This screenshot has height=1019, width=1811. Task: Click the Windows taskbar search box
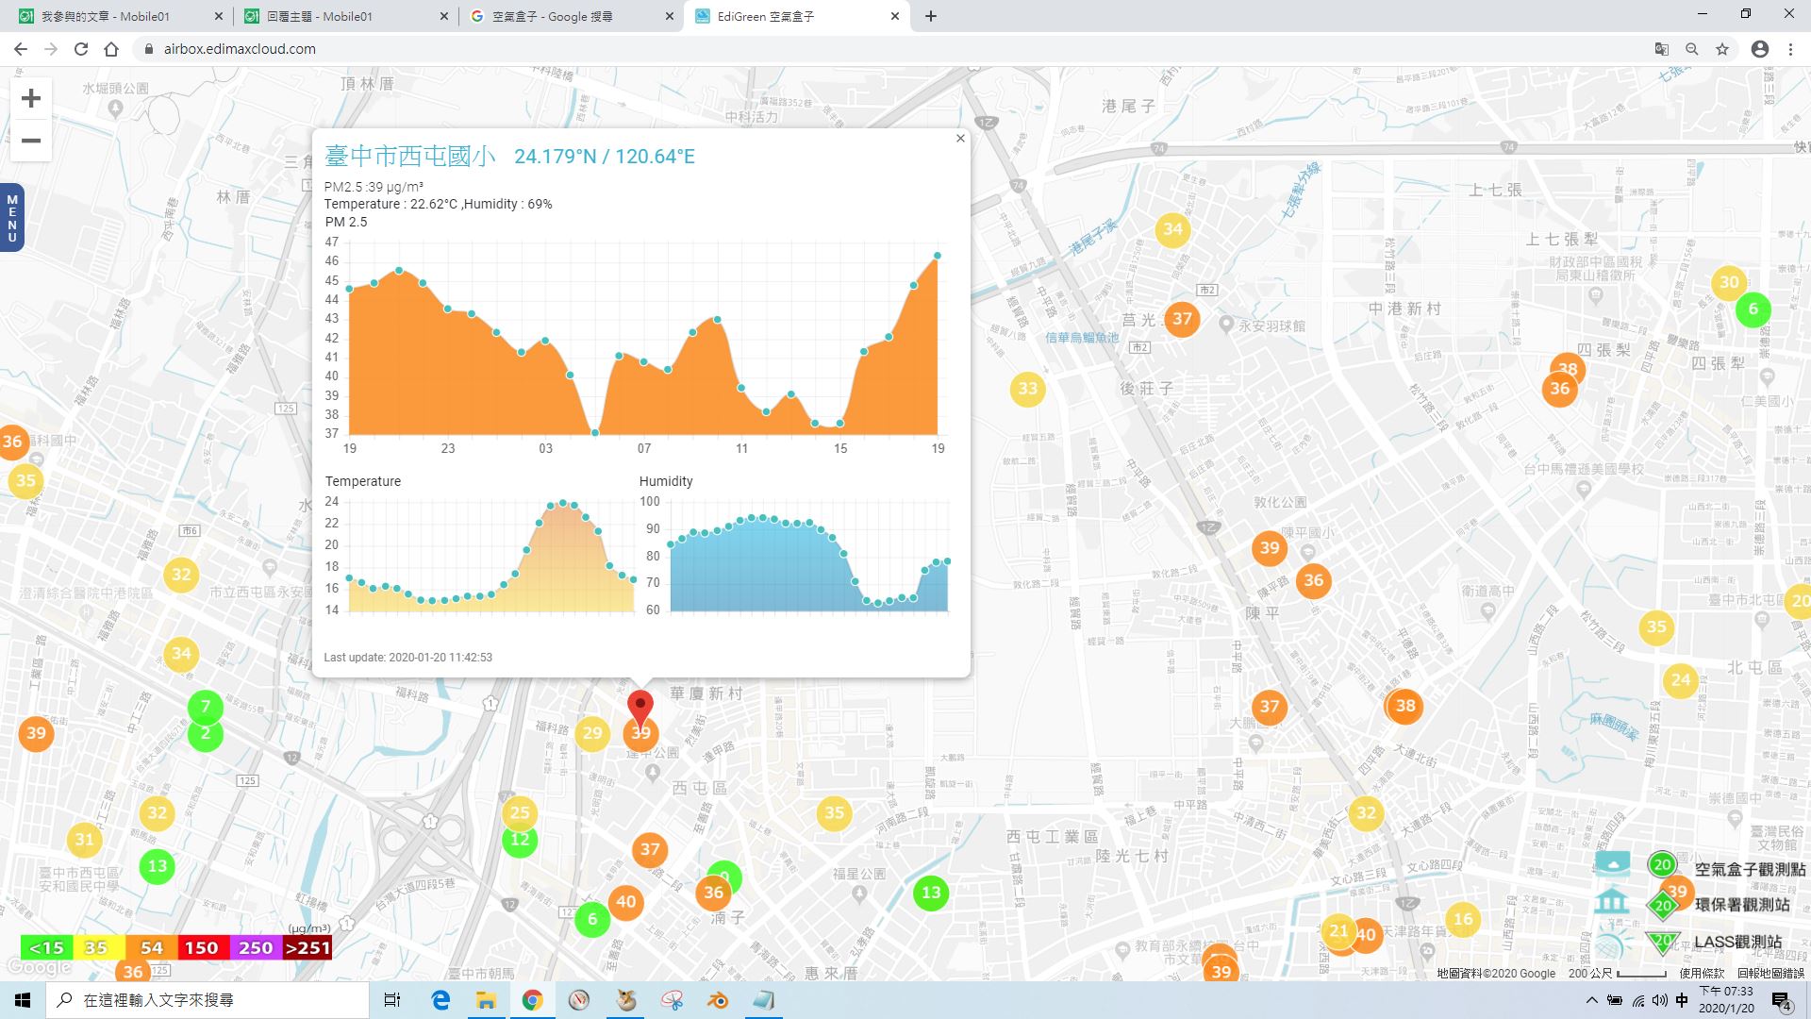(208, 1000)
